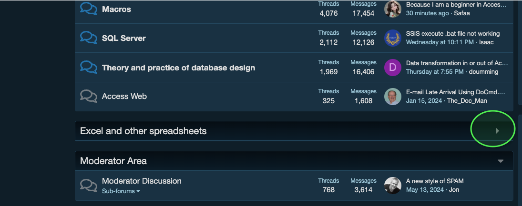
Task: Open Safaa's avatar in Macros row
Action: (392, 9)
